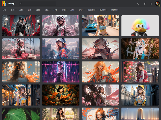Open the girl with black dragon thumbnail

100,95
